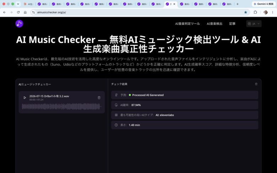The height and width of the screenshot is (173, 277).
Task: Clear check results using trash icon
Action: point(256,84)
